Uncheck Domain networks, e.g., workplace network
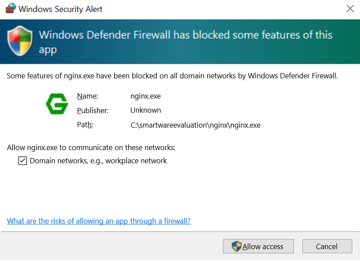Screen dimensions: 360x261 pyautogui.click(x=22, y=161)
